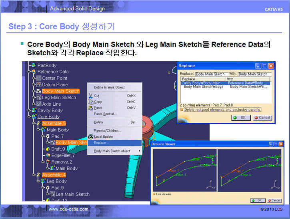Select Assemble.5 in the specification tree
This screenshot has width=290, height=219.
(54, 123)
